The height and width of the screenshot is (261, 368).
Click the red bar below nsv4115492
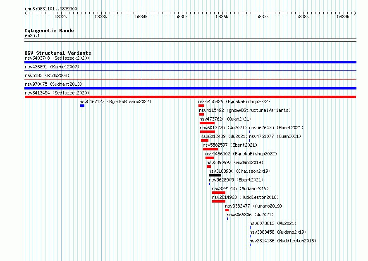(202, 114)
